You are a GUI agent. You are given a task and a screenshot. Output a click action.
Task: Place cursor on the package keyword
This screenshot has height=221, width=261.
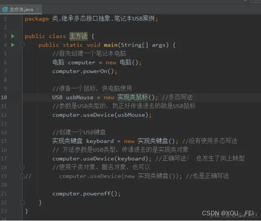[37, 19]
